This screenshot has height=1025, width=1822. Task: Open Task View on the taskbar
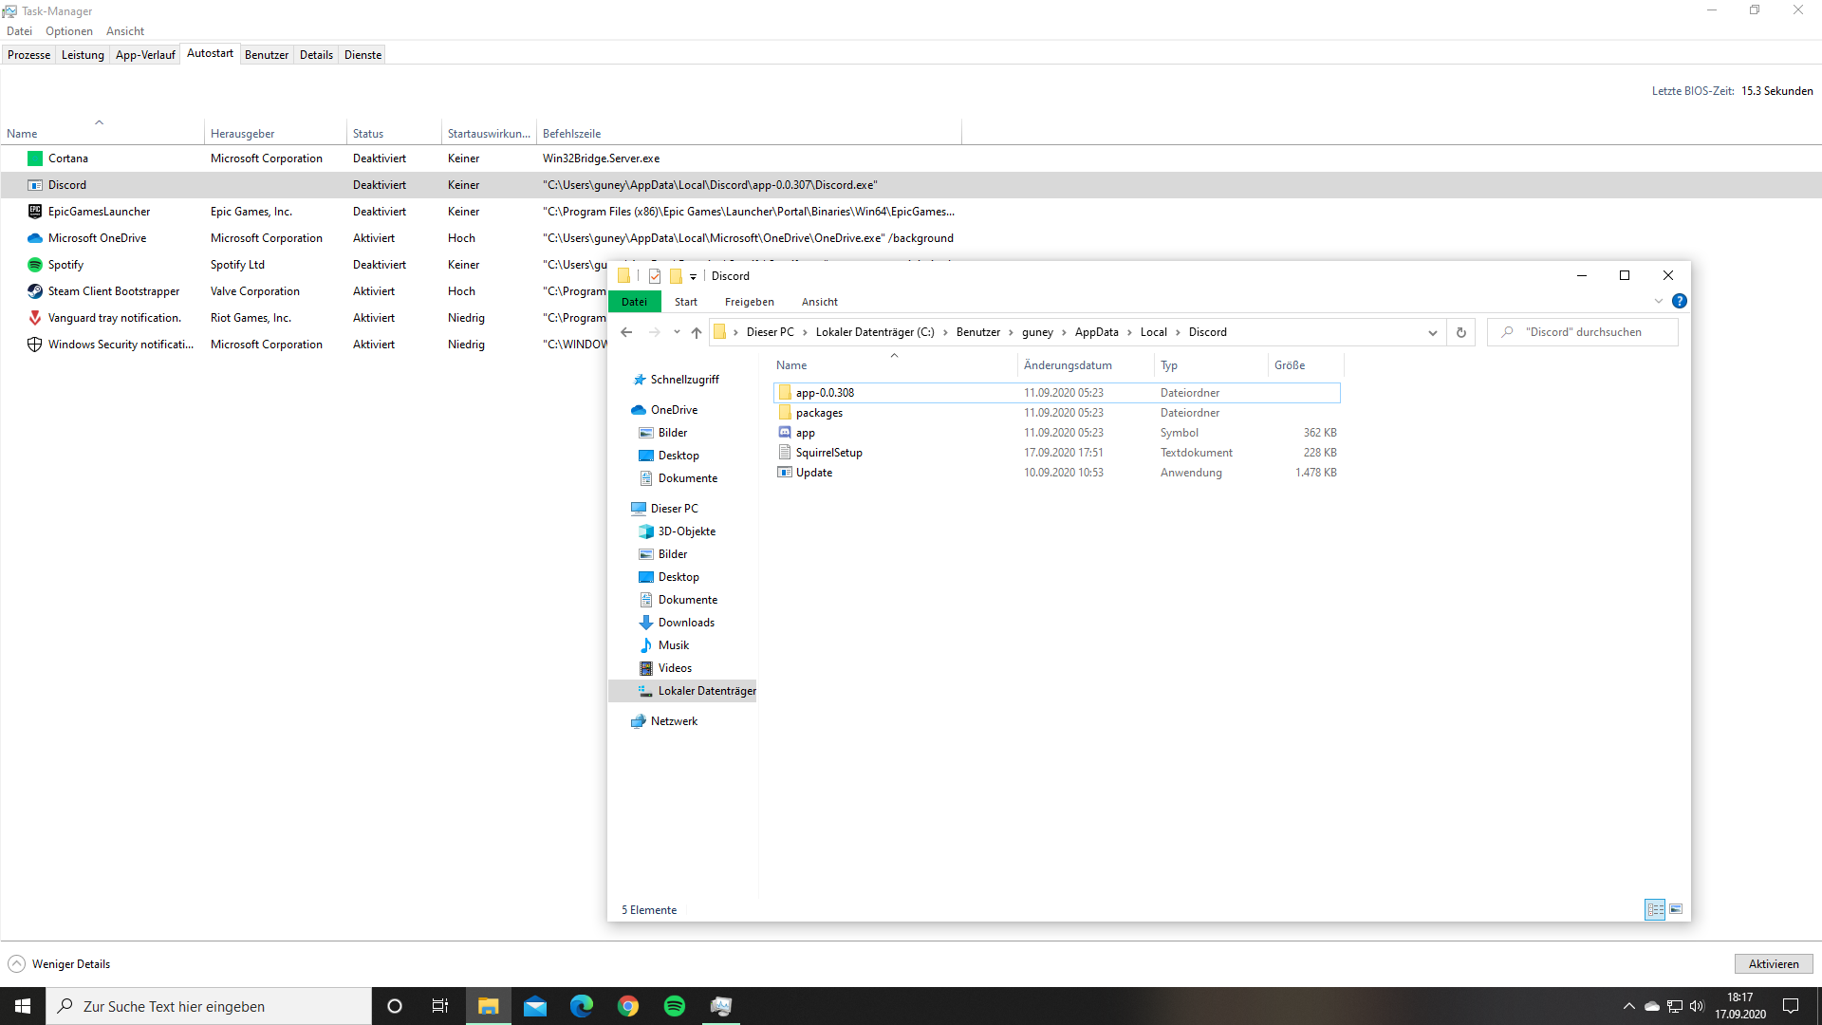440,1006
